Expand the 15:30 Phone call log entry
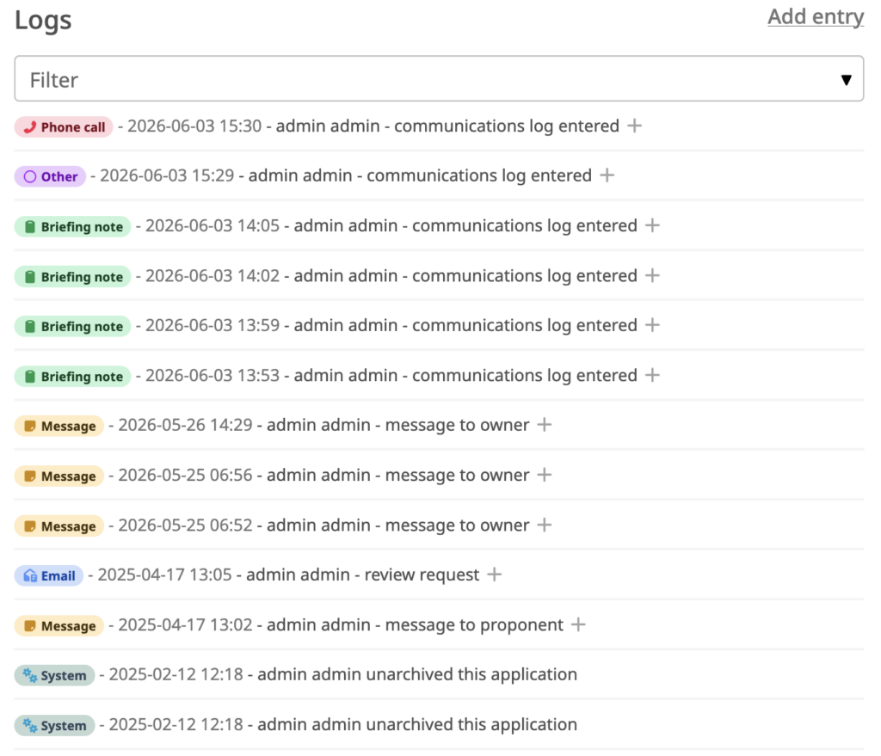 click(634, 126)
